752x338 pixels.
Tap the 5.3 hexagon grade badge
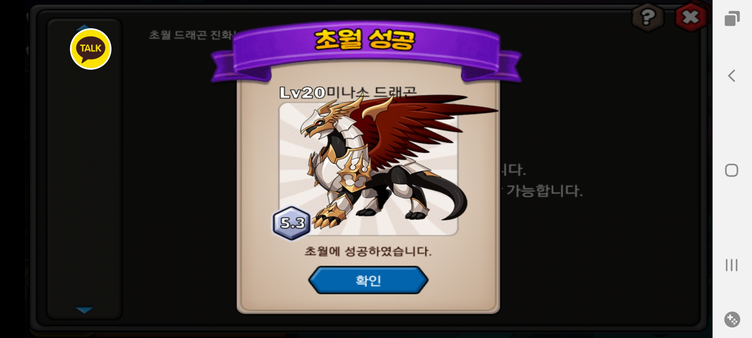click(292, 223)
